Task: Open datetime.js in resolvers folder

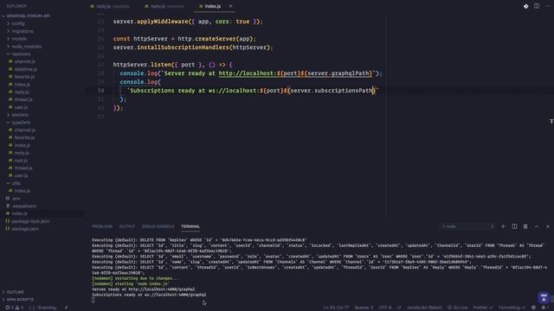Action: [26, 69]
